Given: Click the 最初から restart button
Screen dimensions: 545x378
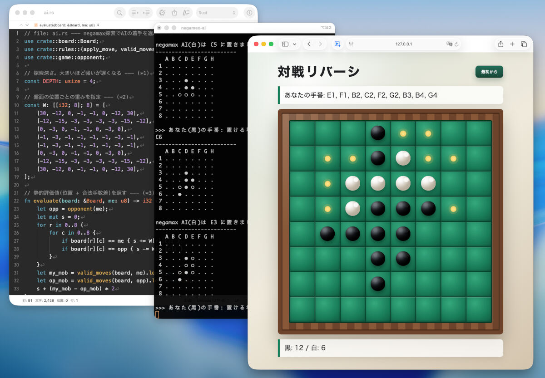Looking at the screenshot, I should point(489,72).
